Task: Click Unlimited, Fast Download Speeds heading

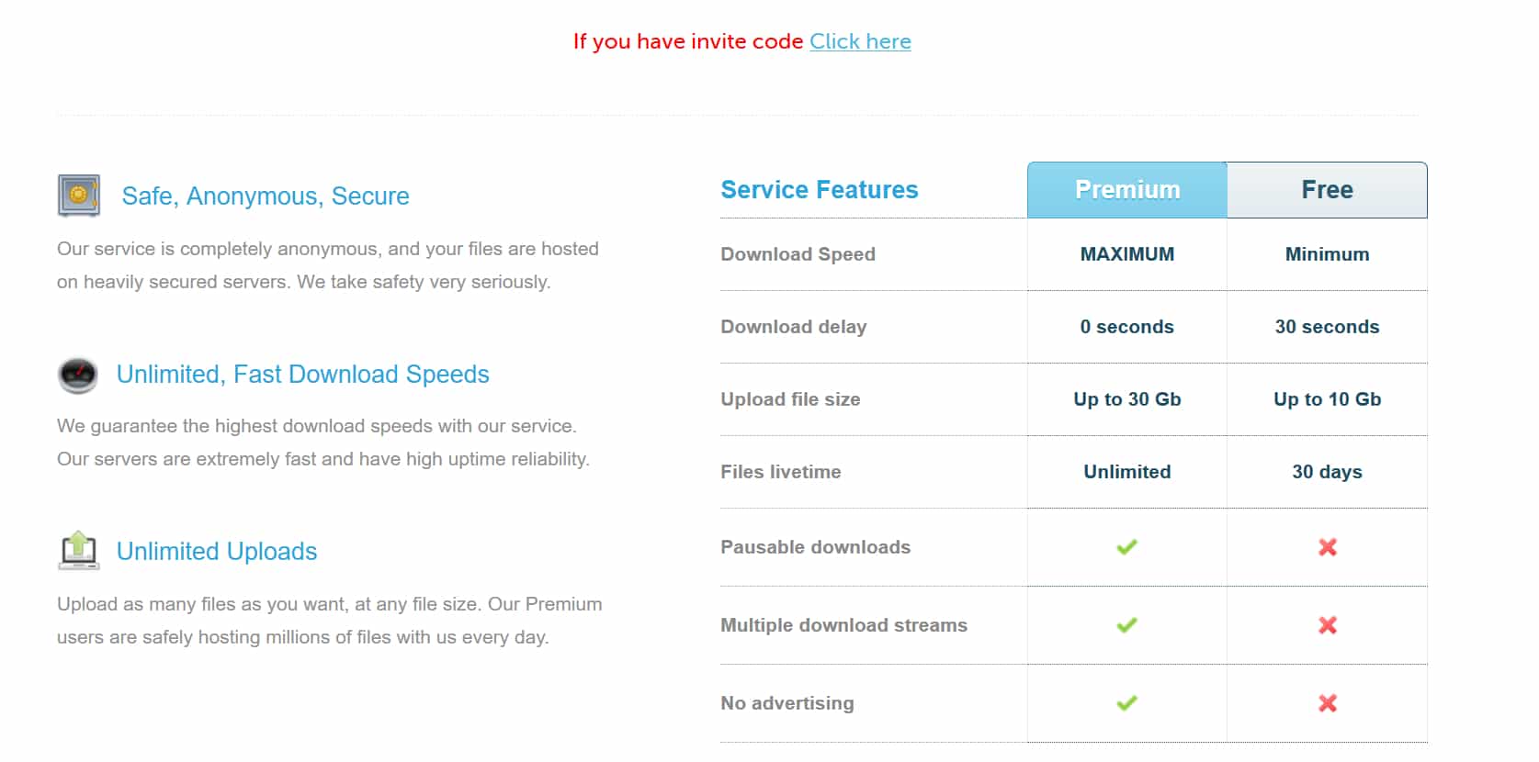Action: coord(302,374)
